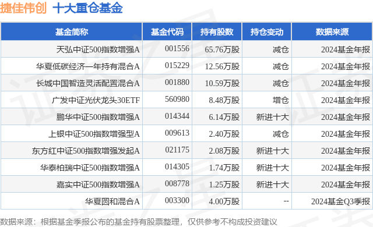Click 华泰柏瑞中证500指数增强A fund name
This screenshot has height=227, width=373.
coord(90,168)
